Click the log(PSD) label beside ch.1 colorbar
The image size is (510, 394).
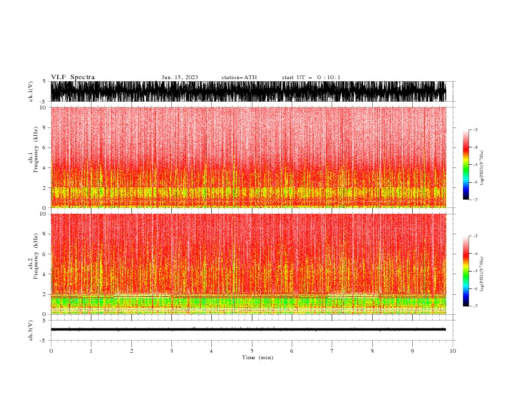[x=482, y=168]
